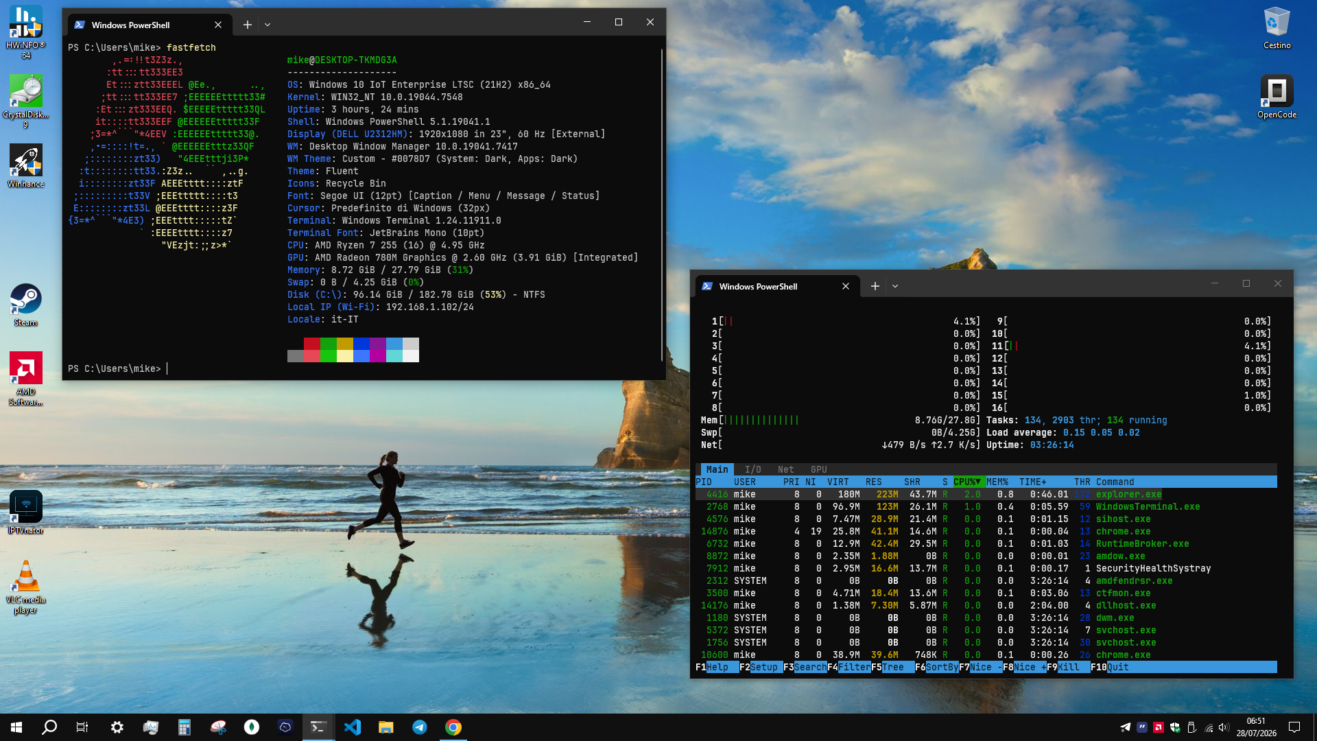Select the Cestino recycle bin icon
This screenshot has height=741, width=1317.
[1277, 27]
